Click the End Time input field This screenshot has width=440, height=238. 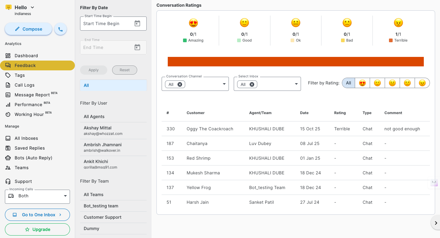(113, 47)
